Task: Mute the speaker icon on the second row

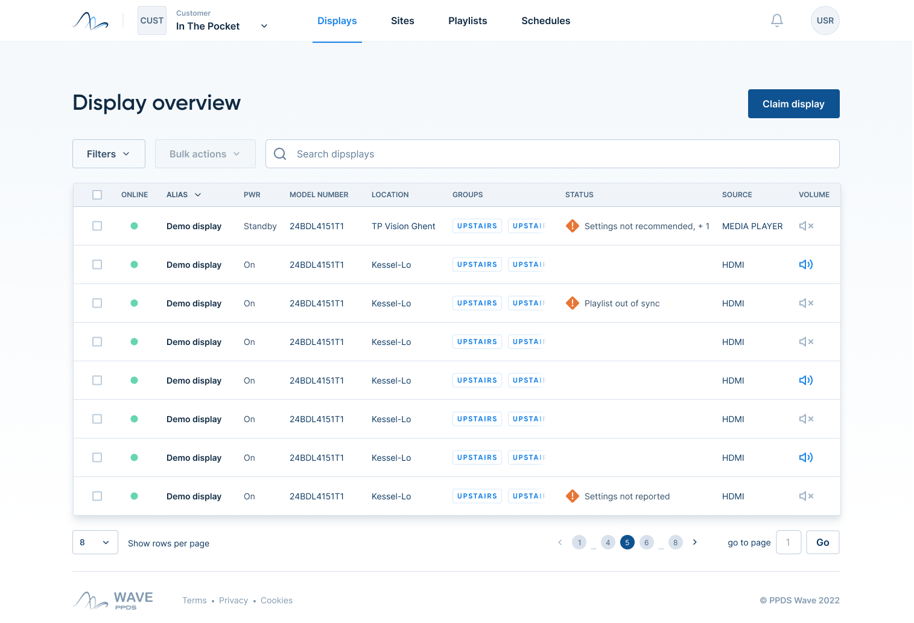Action: [x=806, y=264]
